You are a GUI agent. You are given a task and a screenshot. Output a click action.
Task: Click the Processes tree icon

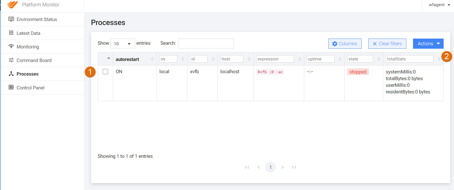point(11,74)
